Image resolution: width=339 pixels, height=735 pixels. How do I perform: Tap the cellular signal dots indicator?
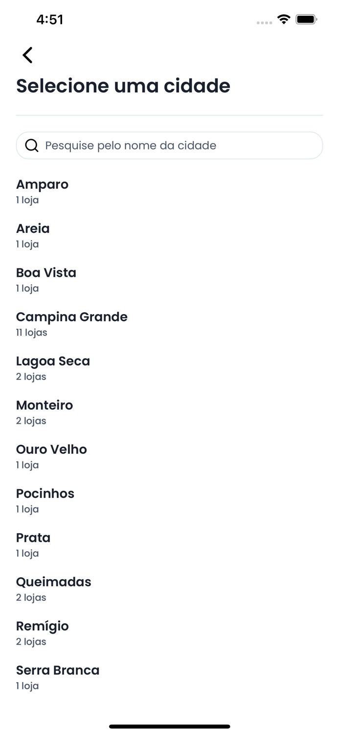pos(263,22)
